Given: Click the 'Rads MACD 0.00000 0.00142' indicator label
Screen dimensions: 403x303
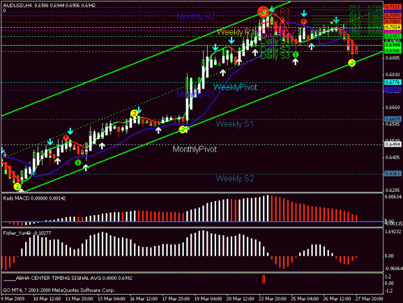Looking at the screenshot, I should coord(34,198).
